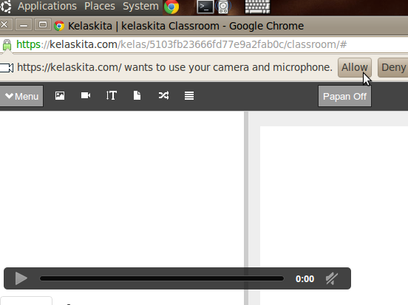Select the text height tool icon
Screen dimensions: 408x305
tap(112, 95)
